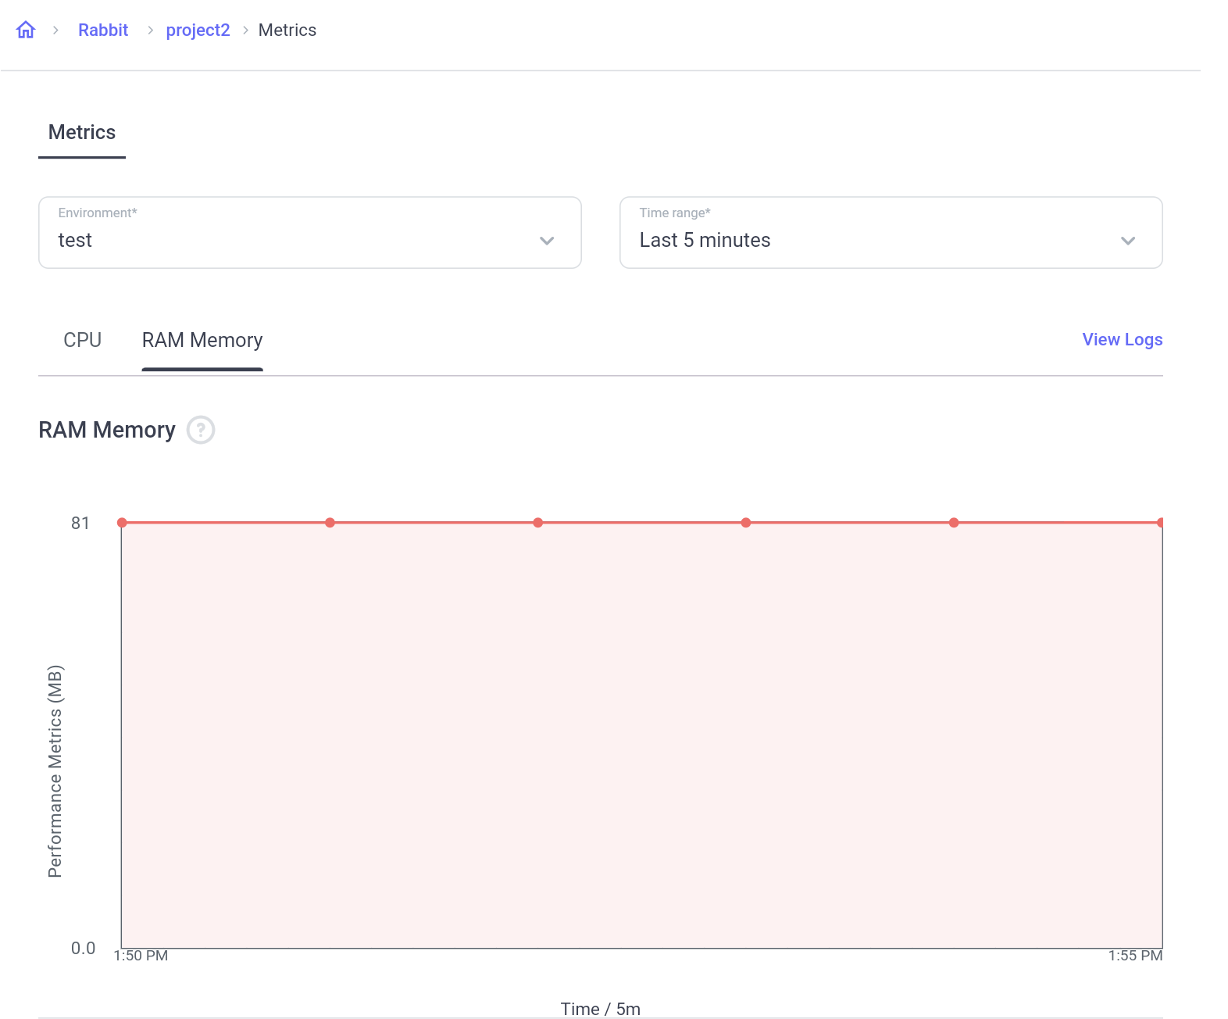
Task: Click the Environment dropdown chevron arrow
Action: coord(547,241)
